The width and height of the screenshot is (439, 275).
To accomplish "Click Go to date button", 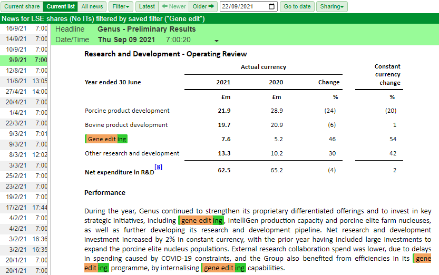I will point(297,6).
